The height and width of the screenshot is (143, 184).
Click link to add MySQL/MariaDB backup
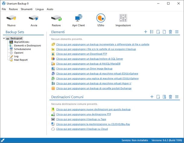[88, 63]
